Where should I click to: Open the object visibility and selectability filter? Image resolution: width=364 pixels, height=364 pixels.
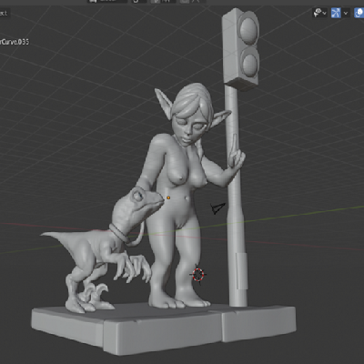coord(319,13)
